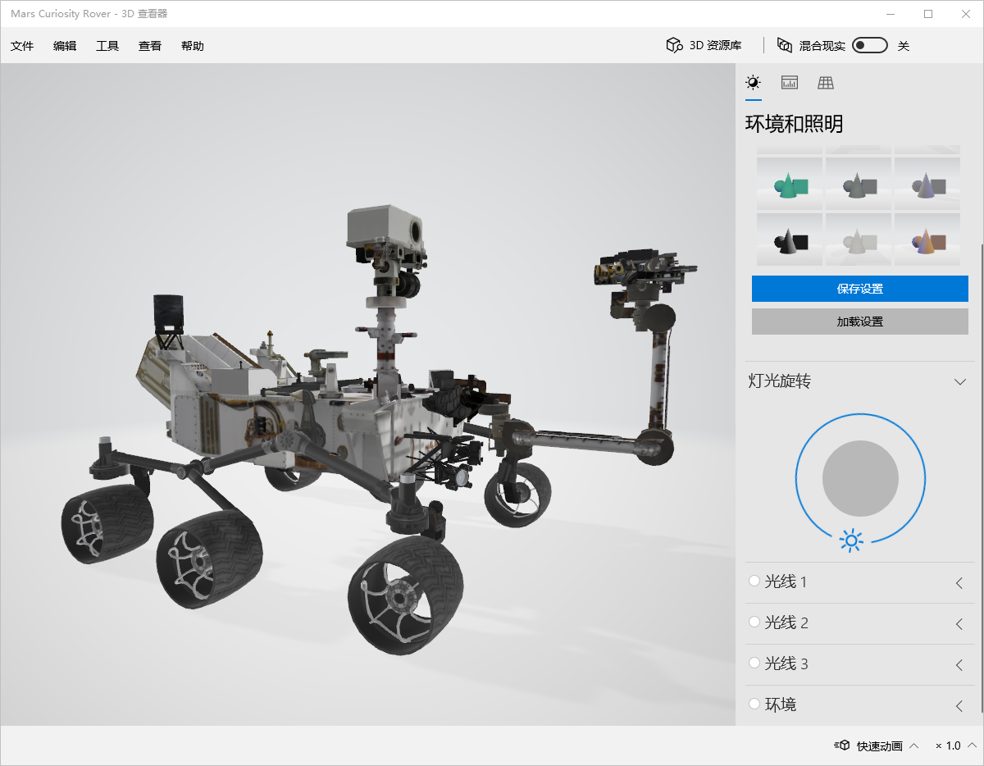Click the 加载设置 button
The width and height of the screenshot is (984, 766).
(860, 321)
